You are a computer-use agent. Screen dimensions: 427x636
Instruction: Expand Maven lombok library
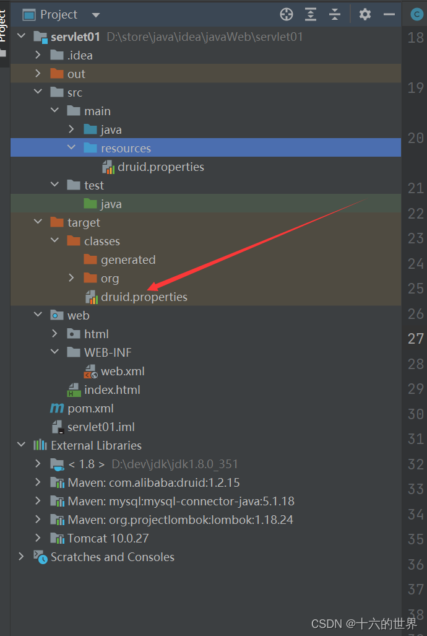pos(38,520)
